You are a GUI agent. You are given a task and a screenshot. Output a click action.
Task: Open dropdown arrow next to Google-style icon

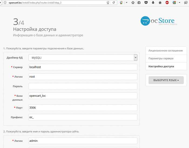[180, 2]
